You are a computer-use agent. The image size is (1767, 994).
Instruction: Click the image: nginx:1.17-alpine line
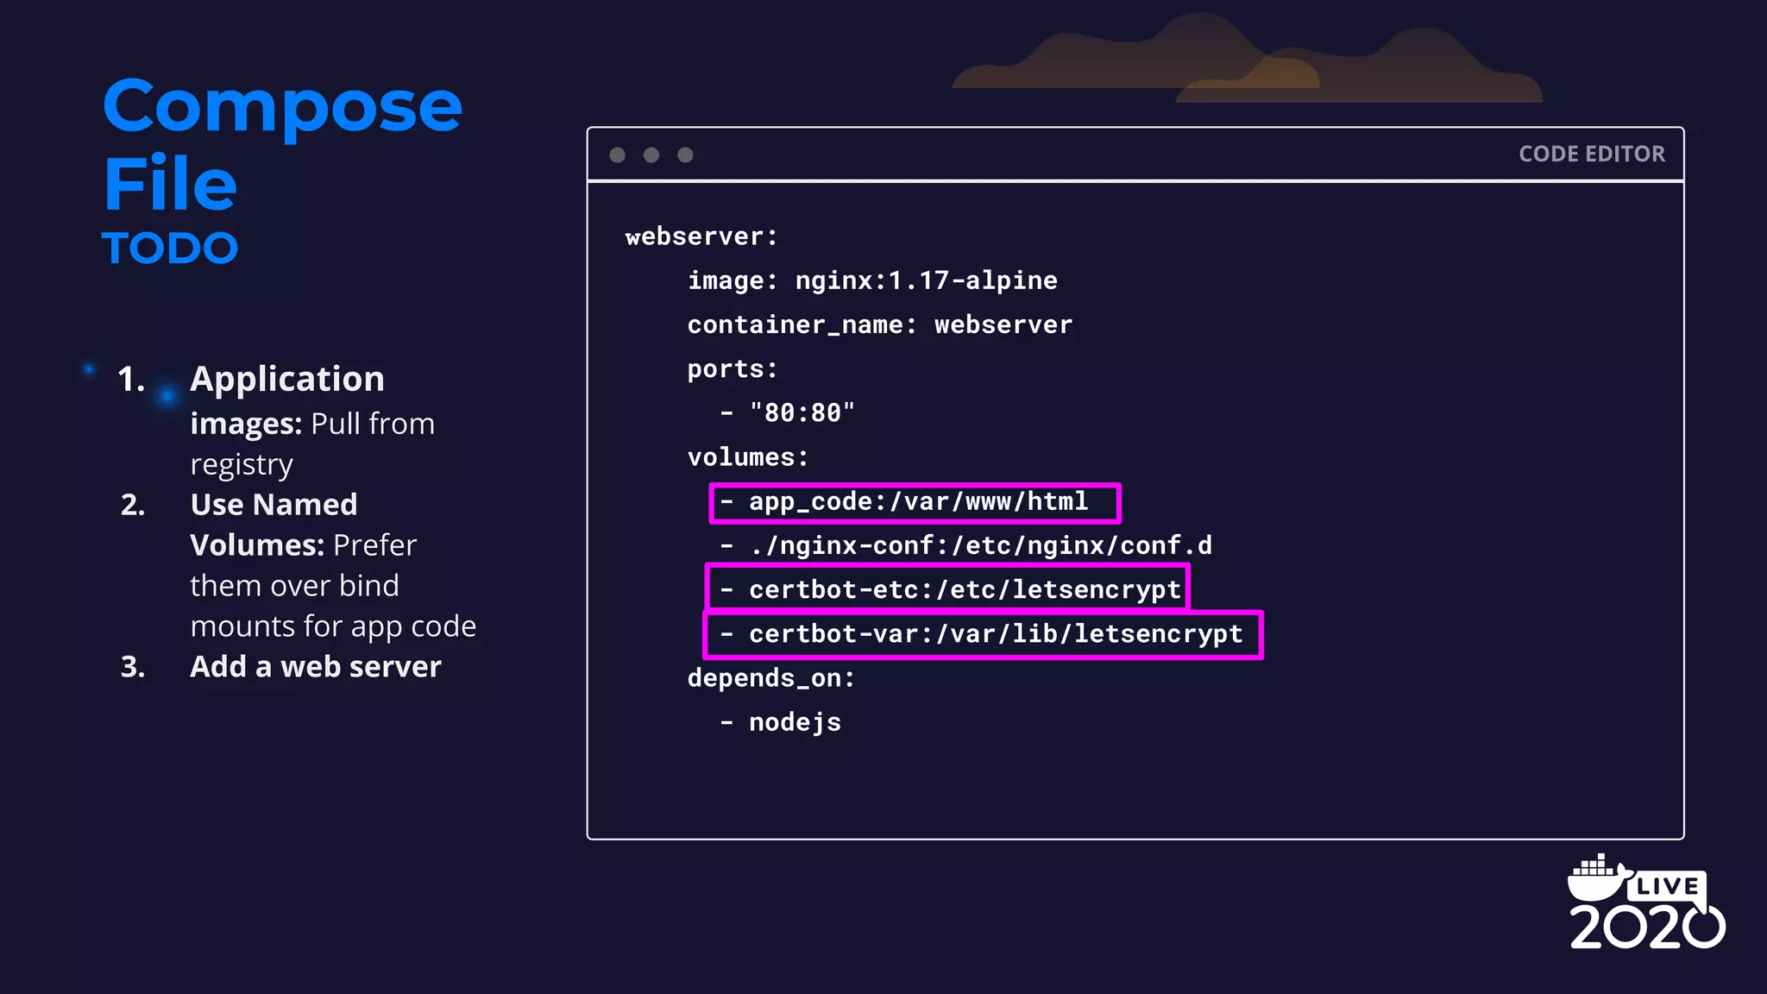871,280
